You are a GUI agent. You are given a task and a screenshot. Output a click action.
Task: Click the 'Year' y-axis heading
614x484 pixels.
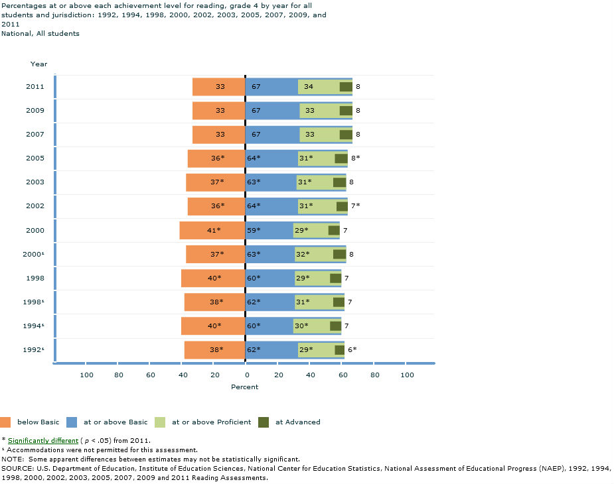38,64
